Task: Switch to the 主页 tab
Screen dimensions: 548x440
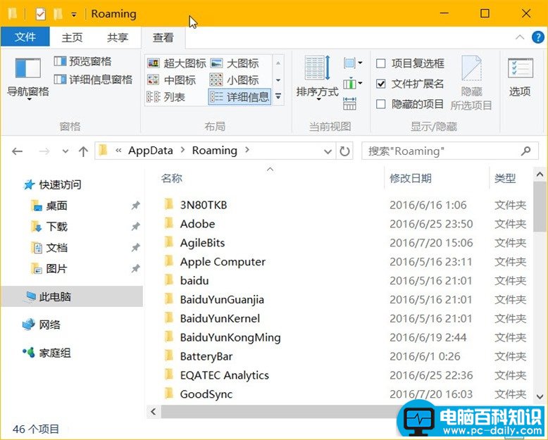Action: [72, 37]
